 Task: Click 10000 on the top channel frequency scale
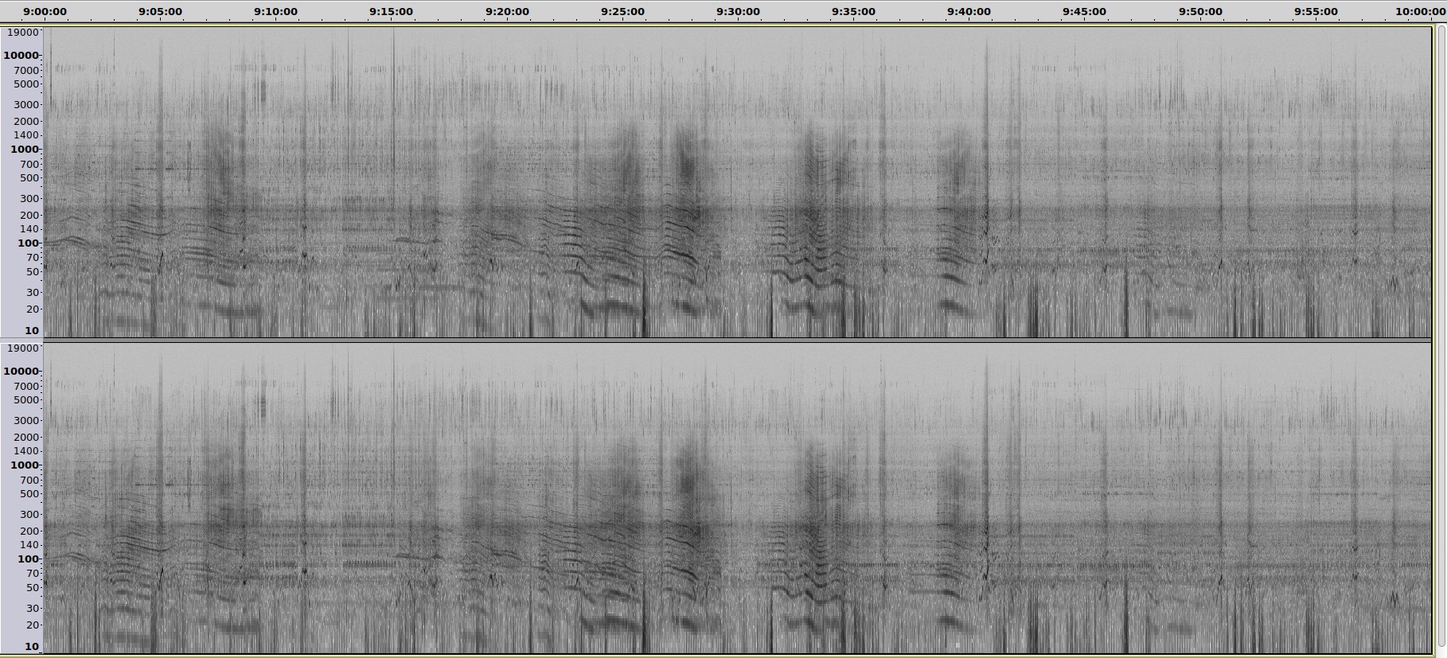coord(21,56)
